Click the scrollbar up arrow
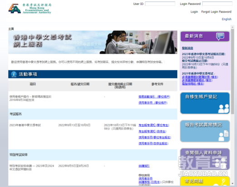The image size is (237, 187). point(232,27)
